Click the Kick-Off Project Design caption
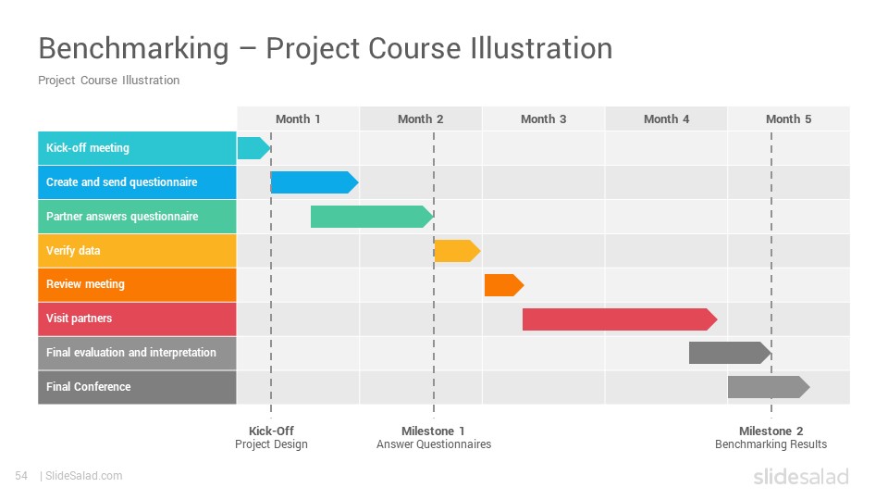Screen dimensions: 888x500 coord(271,438)
